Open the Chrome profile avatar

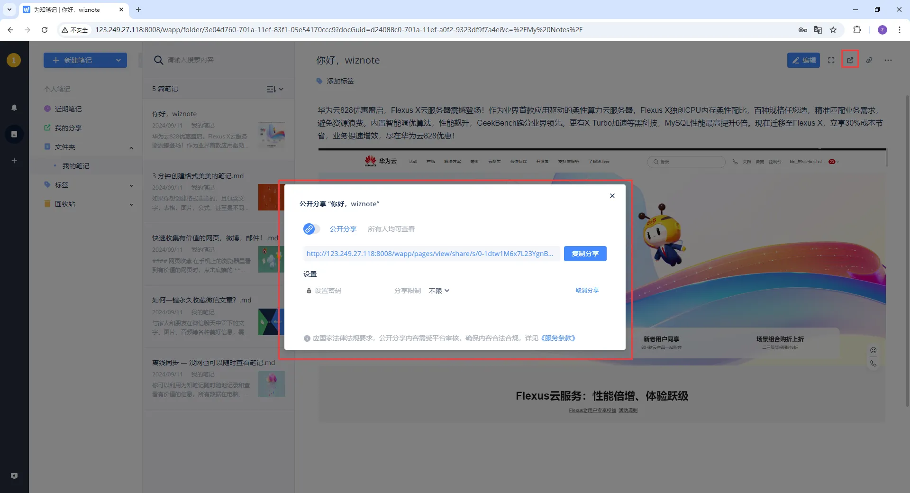(x=883, y=30)
